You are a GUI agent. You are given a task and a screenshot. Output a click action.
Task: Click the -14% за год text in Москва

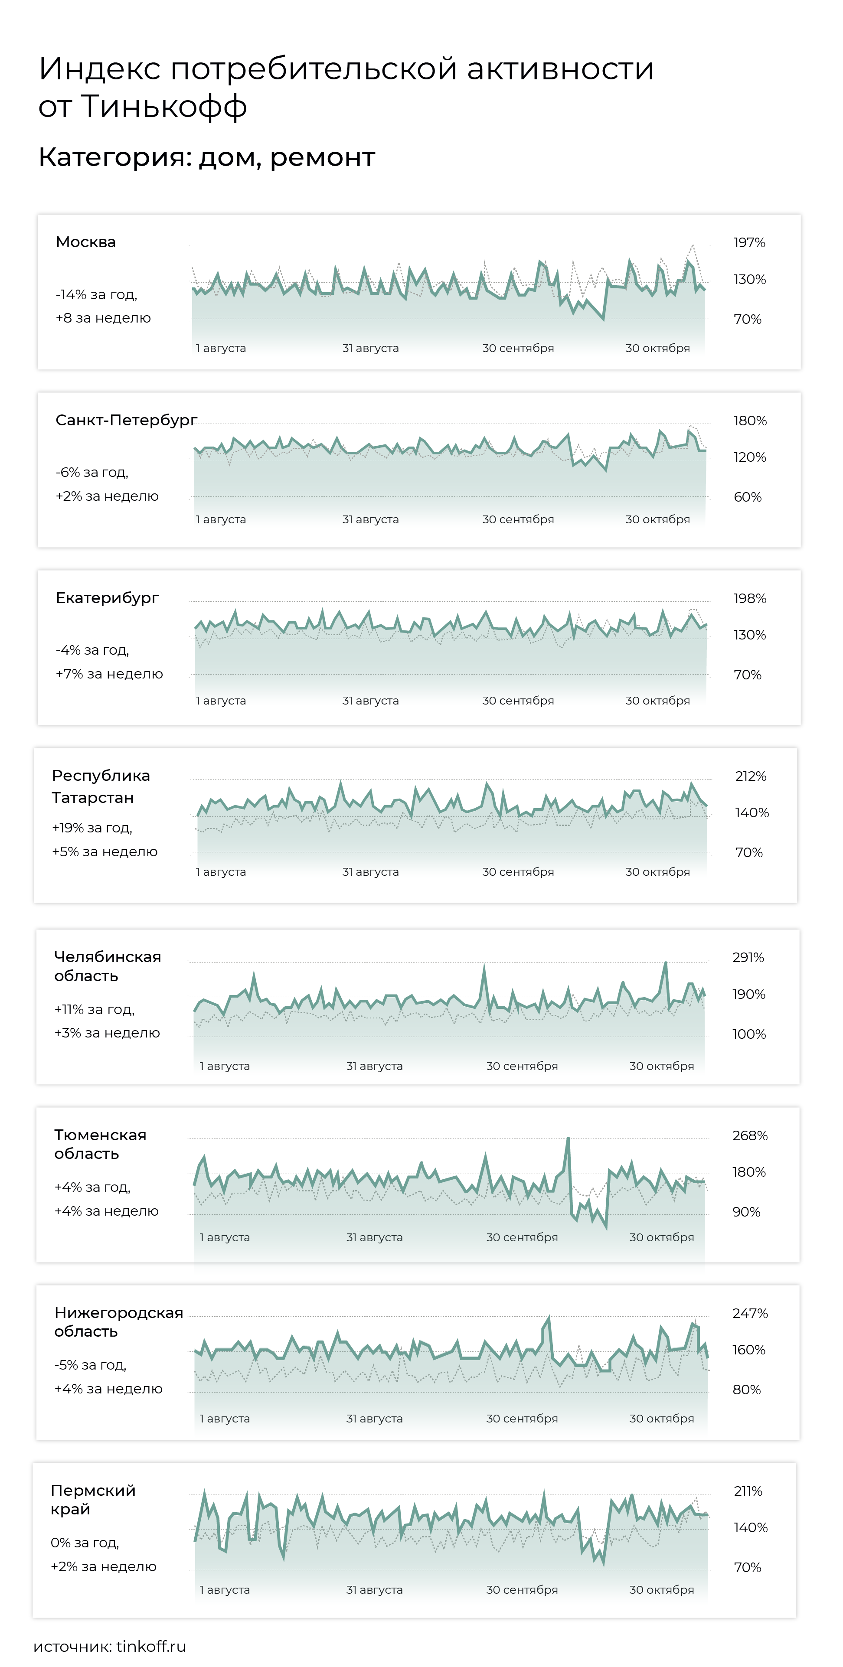(x=96, y=294)
